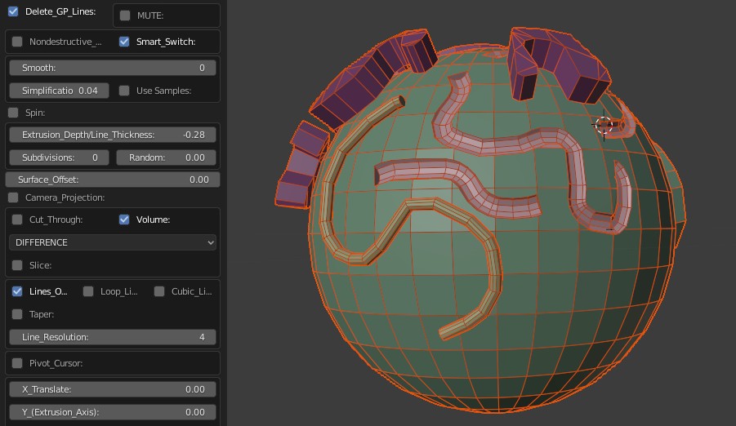Click the Line_Resolution field
The height and width of the screenshot is (426, 736).
pos(113,337)
